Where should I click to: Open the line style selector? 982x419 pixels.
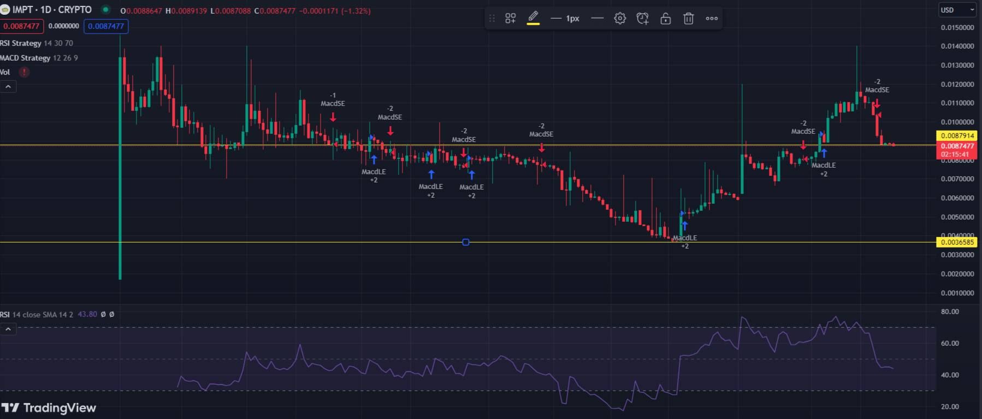tap(598, 19)
